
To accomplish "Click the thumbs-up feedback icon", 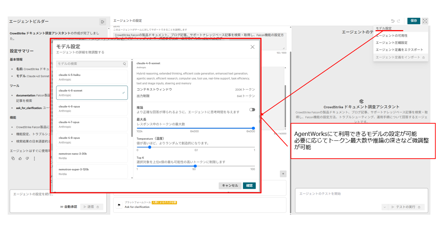I will click(x=20, y=159).
